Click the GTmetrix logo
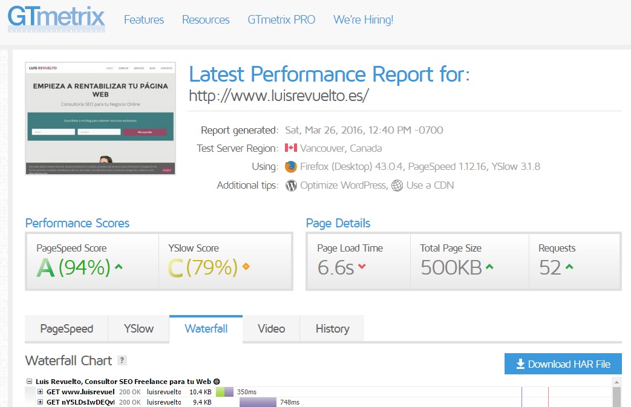This screenshot has height=407, width=631. [56, 19]
